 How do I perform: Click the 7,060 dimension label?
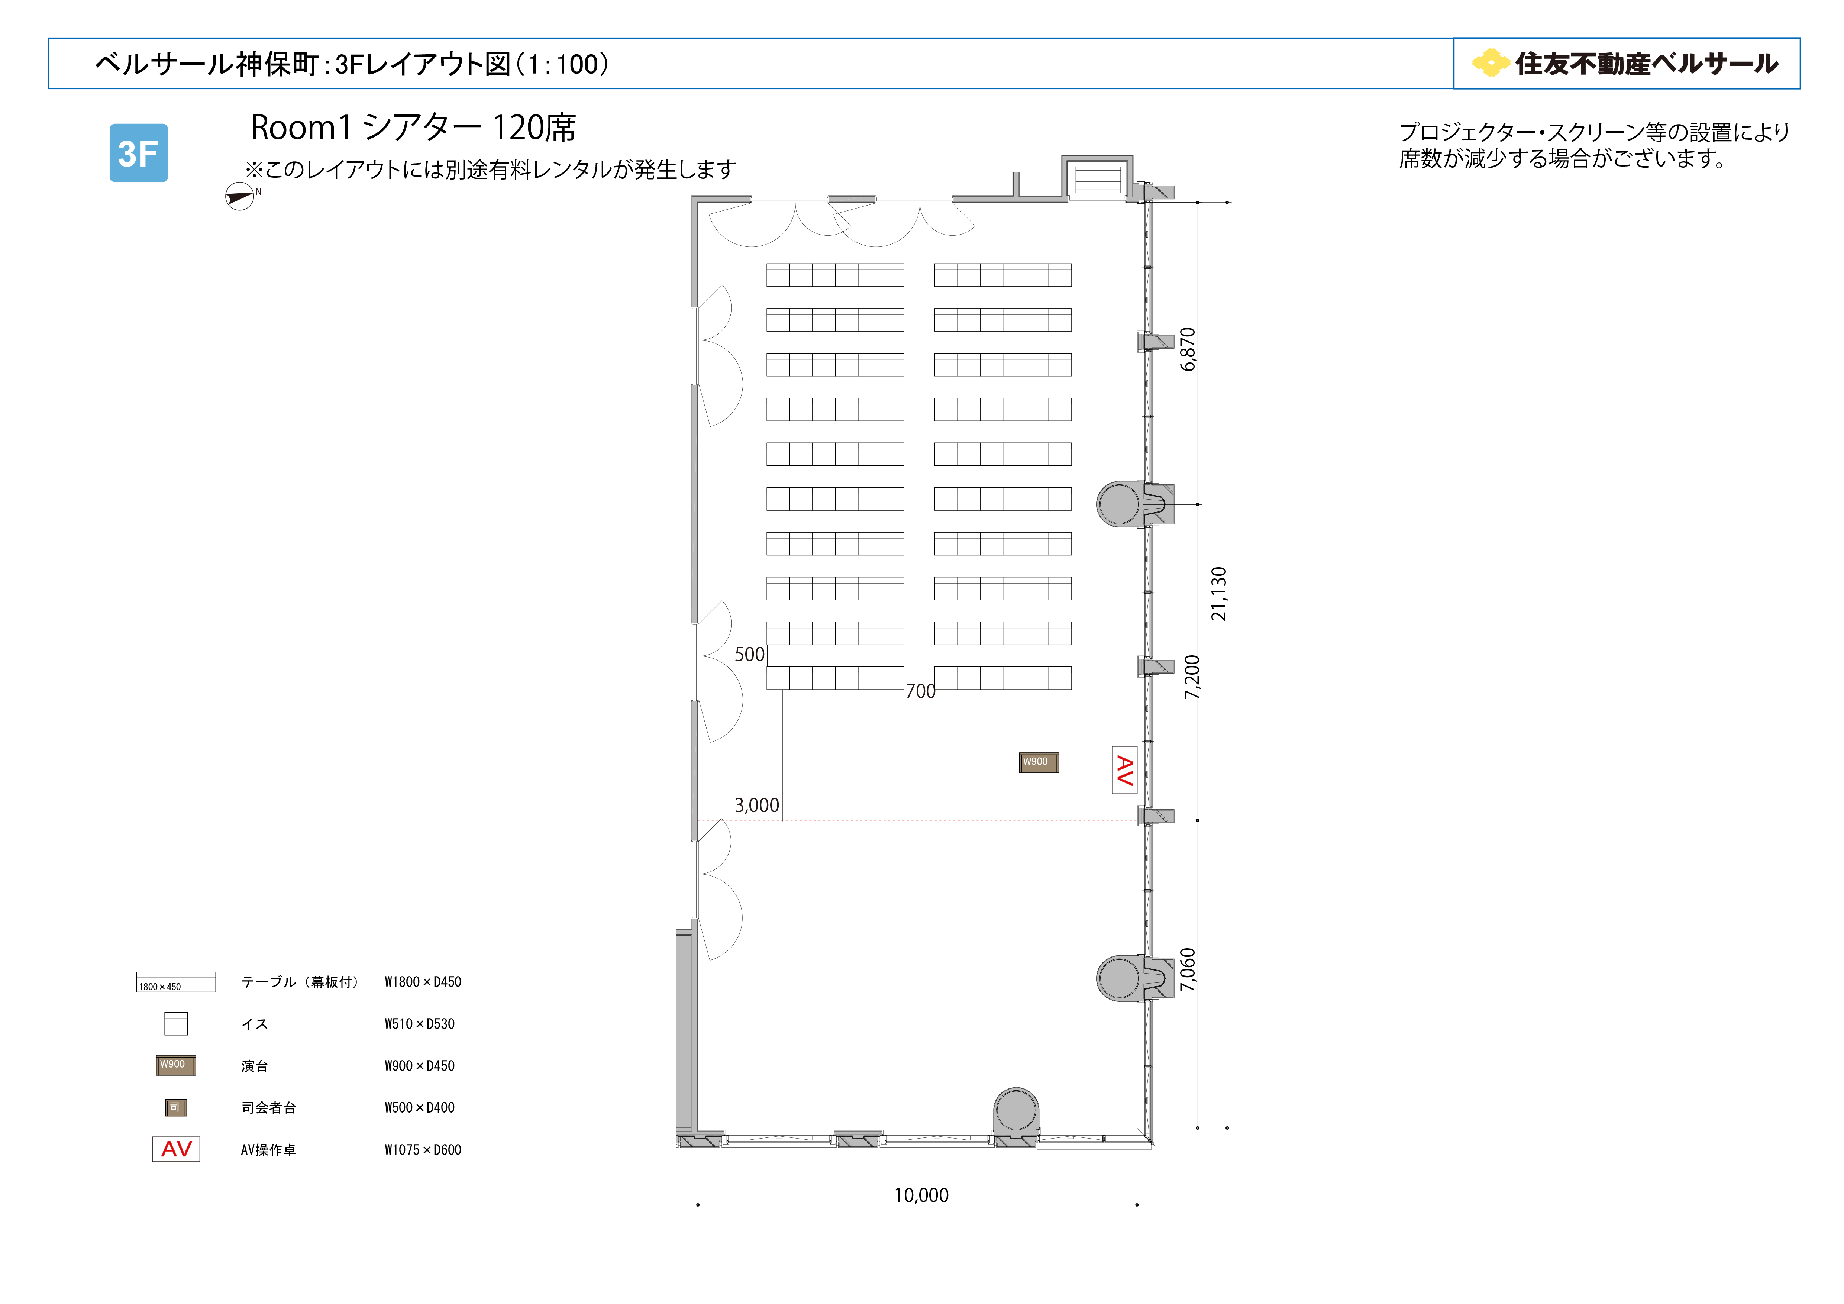click(1188, 970)
